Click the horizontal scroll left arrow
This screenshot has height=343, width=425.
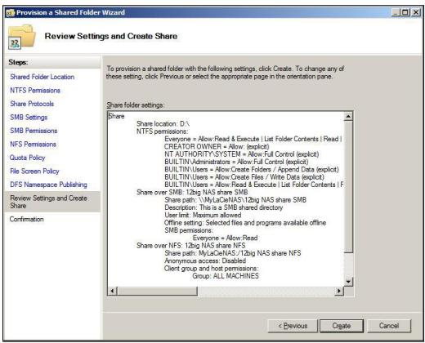coord(112,291)
